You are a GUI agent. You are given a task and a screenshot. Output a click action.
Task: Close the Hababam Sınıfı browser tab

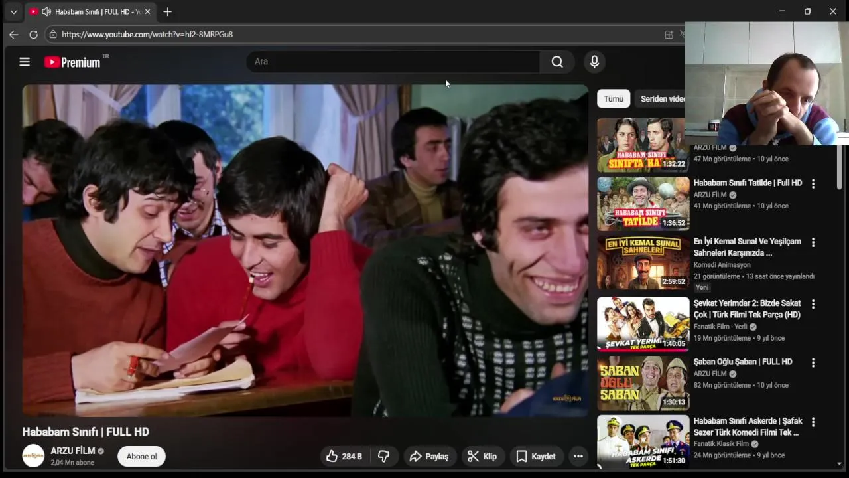[x=147, y=11]
